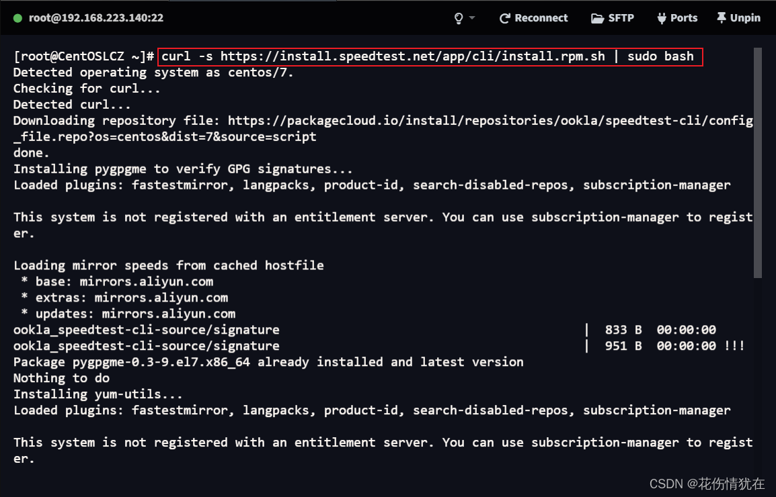Screen dimensions: 776x497
Task: Click the "done." output line
Action: (x=31, y=153)
